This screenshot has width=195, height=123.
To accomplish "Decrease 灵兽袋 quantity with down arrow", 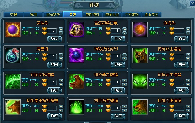I will 61,59.
